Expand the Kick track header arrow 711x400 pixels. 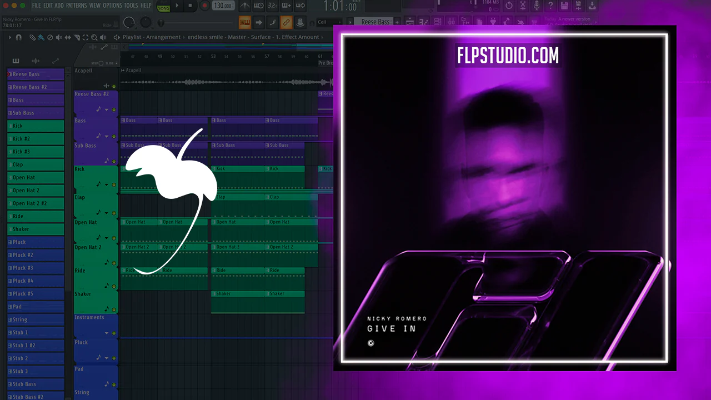(x=106, y=184)
